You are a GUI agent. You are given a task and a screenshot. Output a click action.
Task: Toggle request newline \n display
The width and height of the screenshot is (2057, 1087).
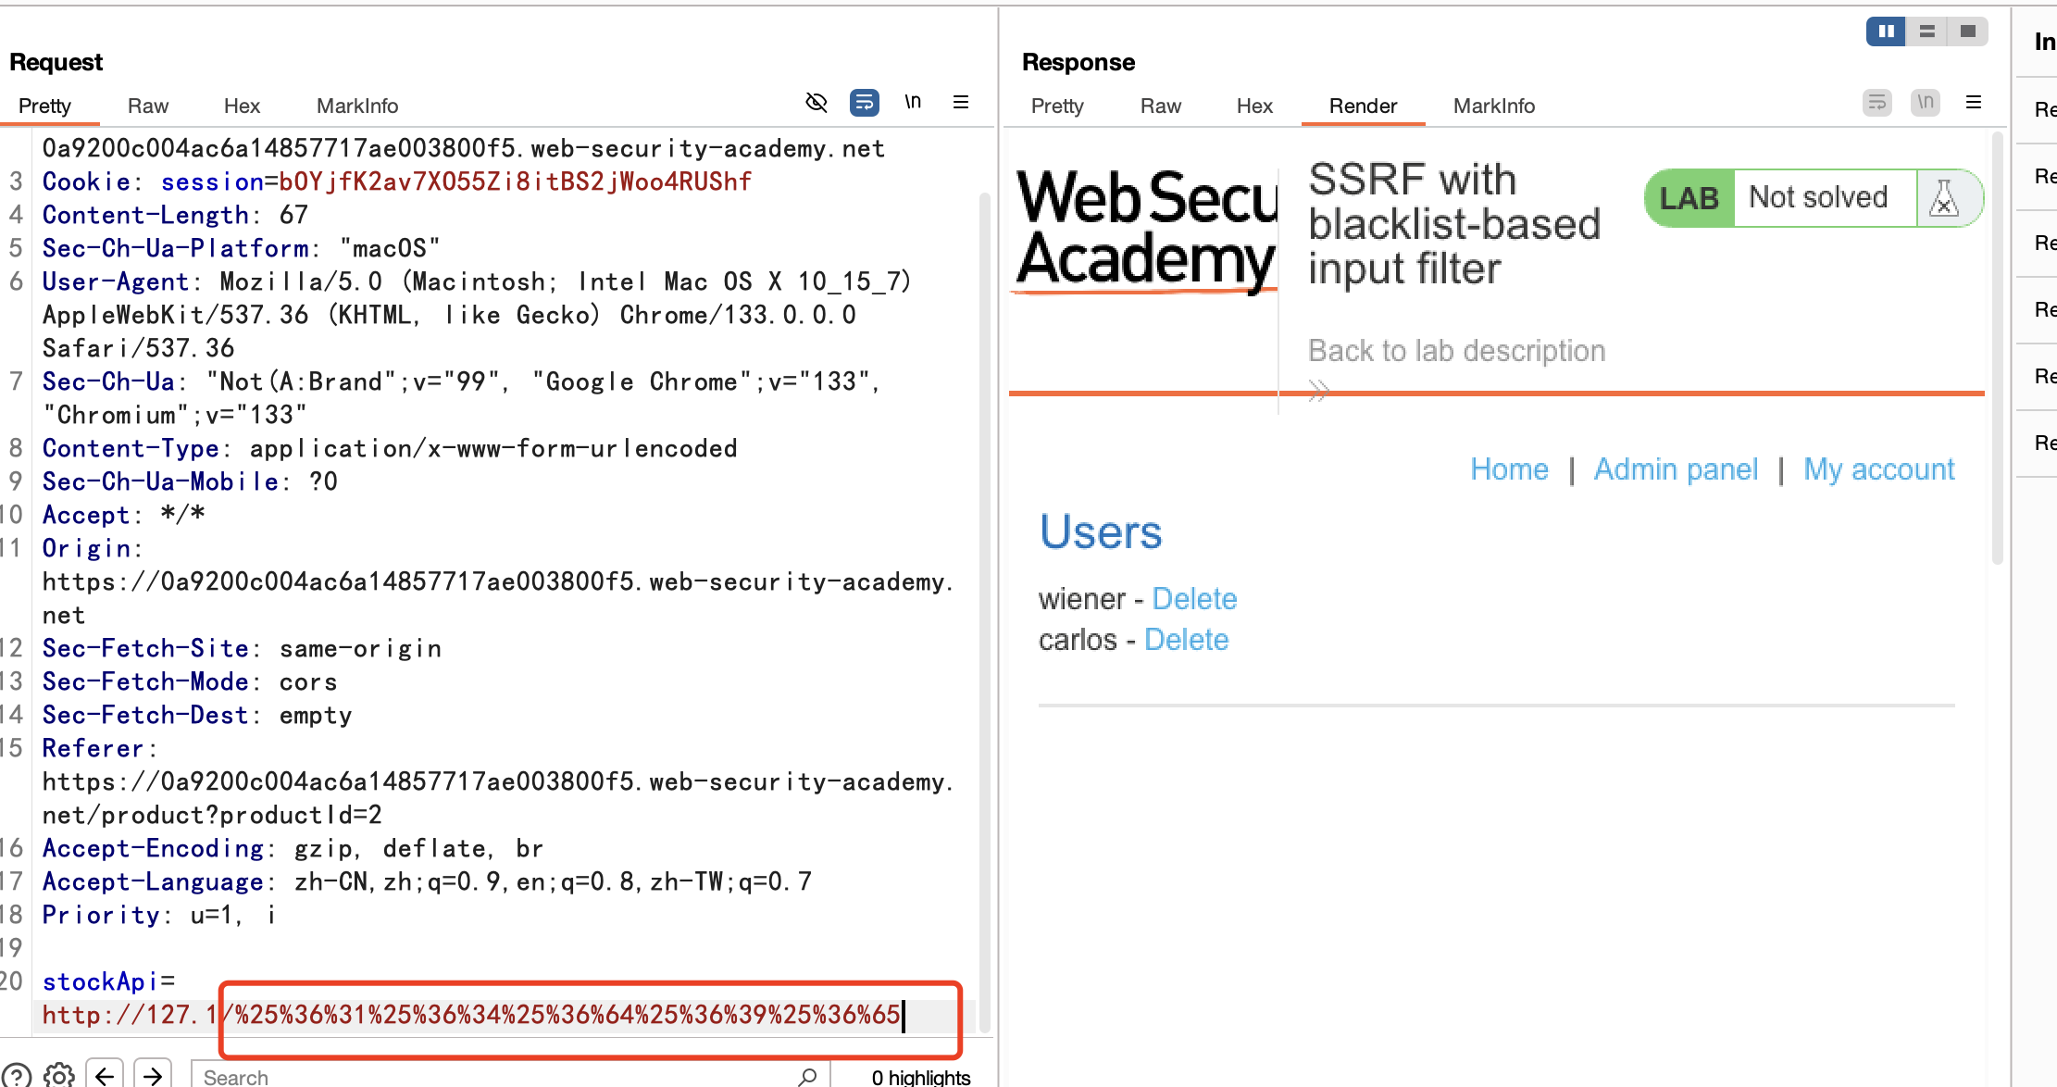point(913,102)
